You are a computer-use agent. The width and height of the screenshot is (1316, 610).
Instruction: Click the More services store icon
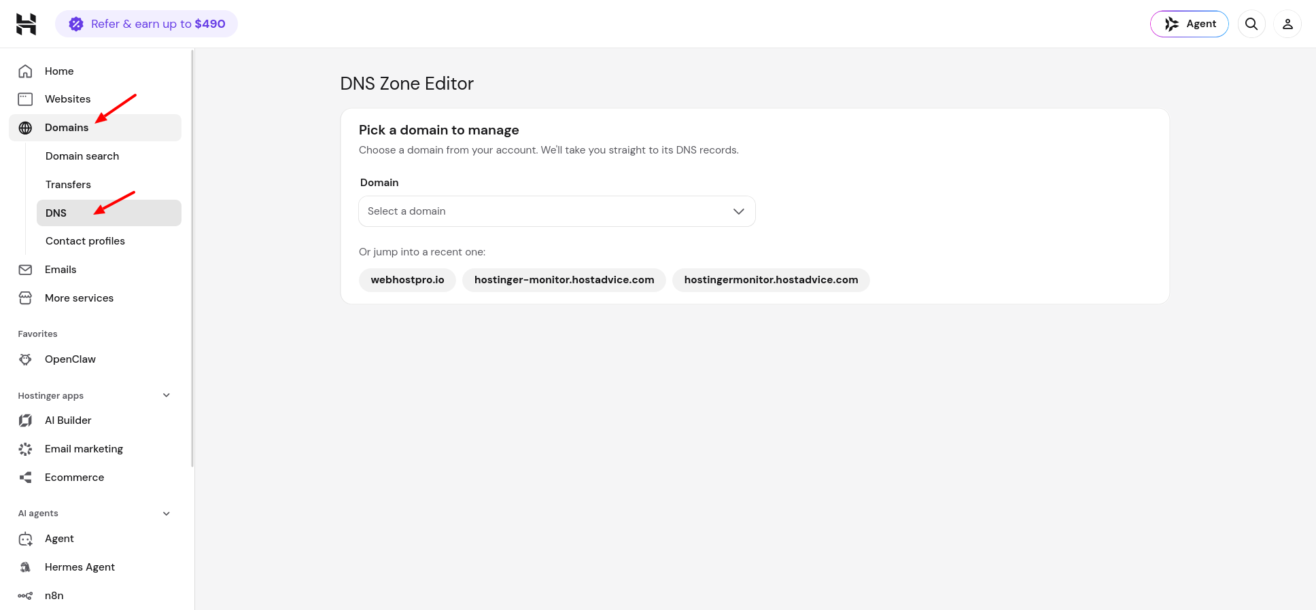click(x=25, y=298)
